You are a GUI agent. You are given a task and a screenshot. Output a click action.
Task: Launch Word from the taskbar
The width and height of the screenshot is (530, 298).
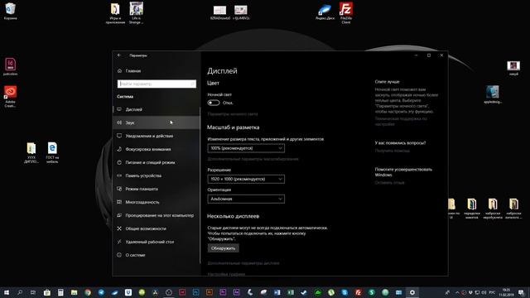click(x=277, y=292)
